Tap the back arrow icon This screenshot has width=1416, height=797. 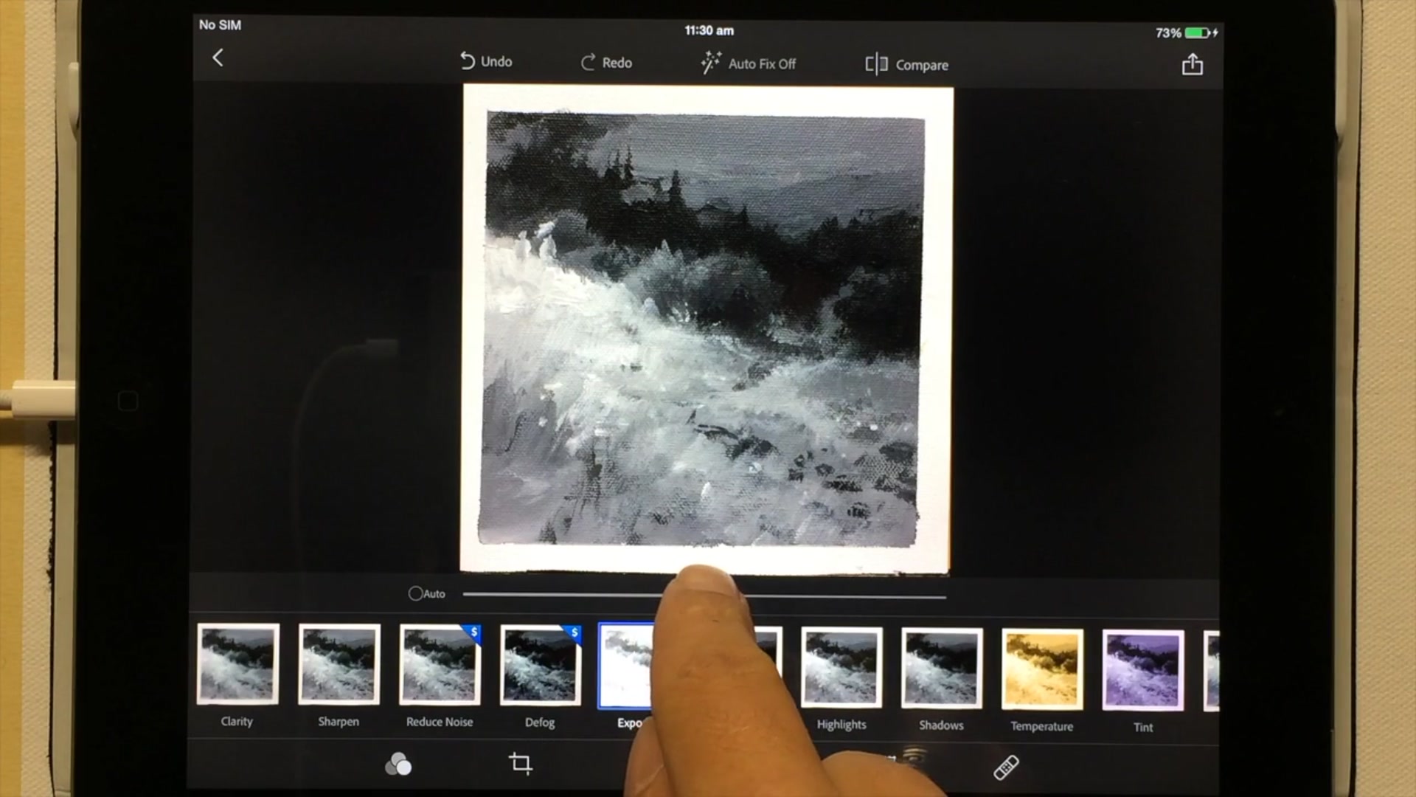(x=218, y=58)
